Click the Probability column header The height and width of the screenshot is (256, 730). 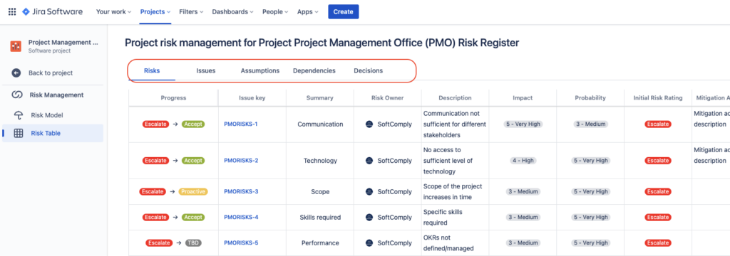(x=590, y=97)
